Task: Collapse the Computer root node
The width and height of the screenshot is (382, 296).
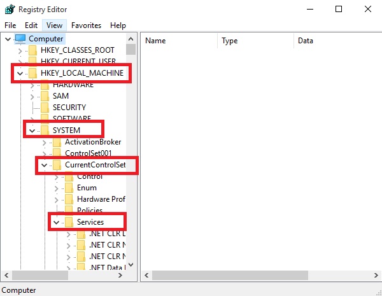Action: click(x=8, y=39)
